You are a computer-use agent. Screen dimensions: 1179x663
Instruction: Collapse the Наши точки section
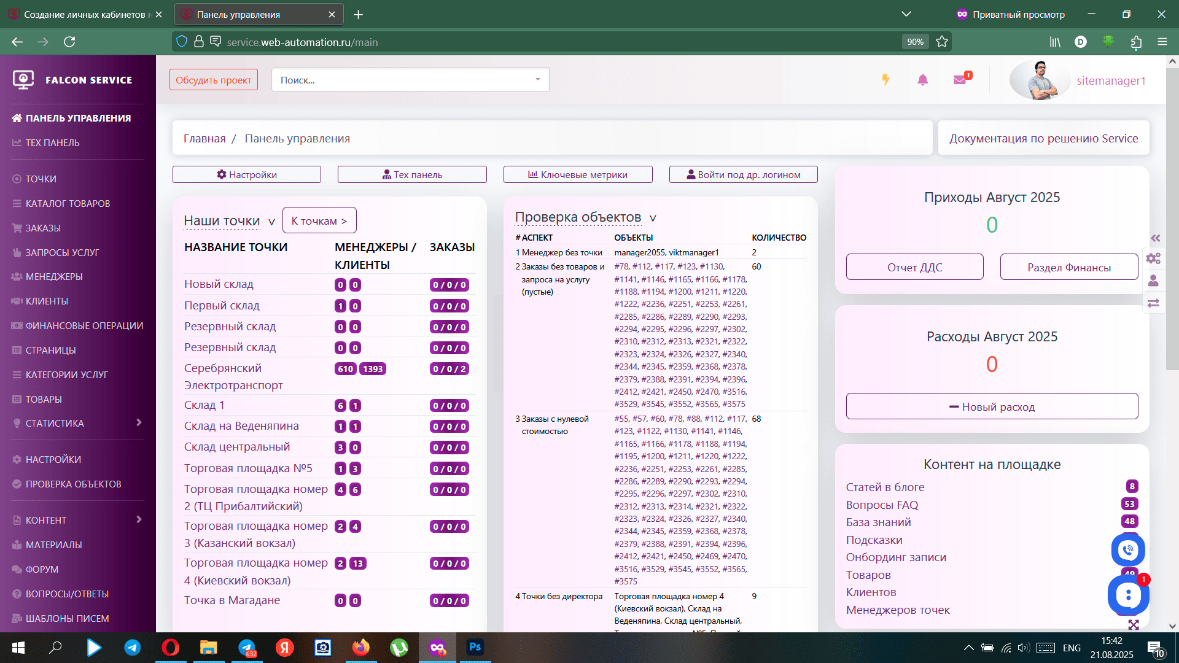coord(271,222)
